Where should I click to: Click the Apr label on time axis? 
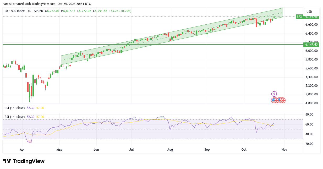click(22, 150)
